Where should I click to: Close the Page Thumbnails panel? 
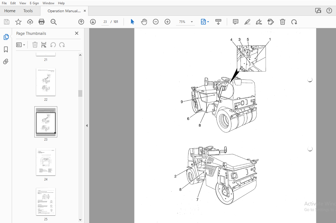pos(77,33)
